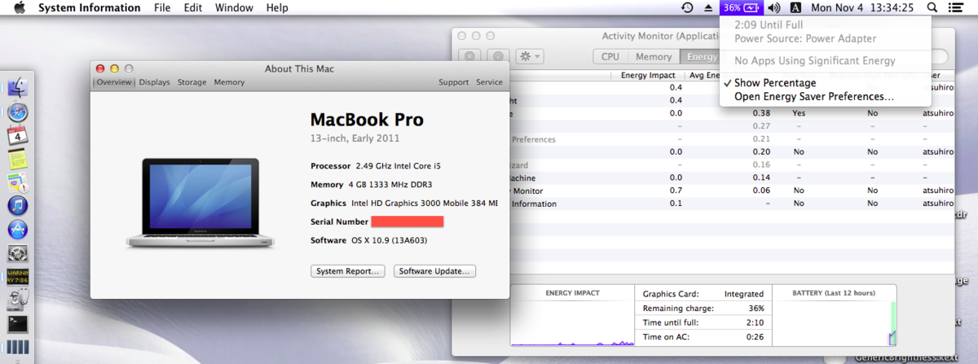Open Stickies notes in the Dock
978x364 pixels.
point(18,160)
